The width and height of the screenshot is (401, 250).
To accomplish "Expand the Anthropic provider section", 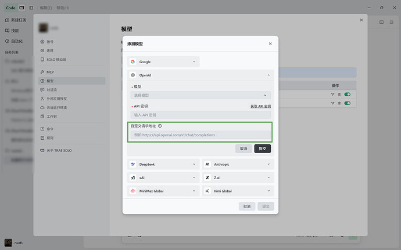I will click(238, 164).
